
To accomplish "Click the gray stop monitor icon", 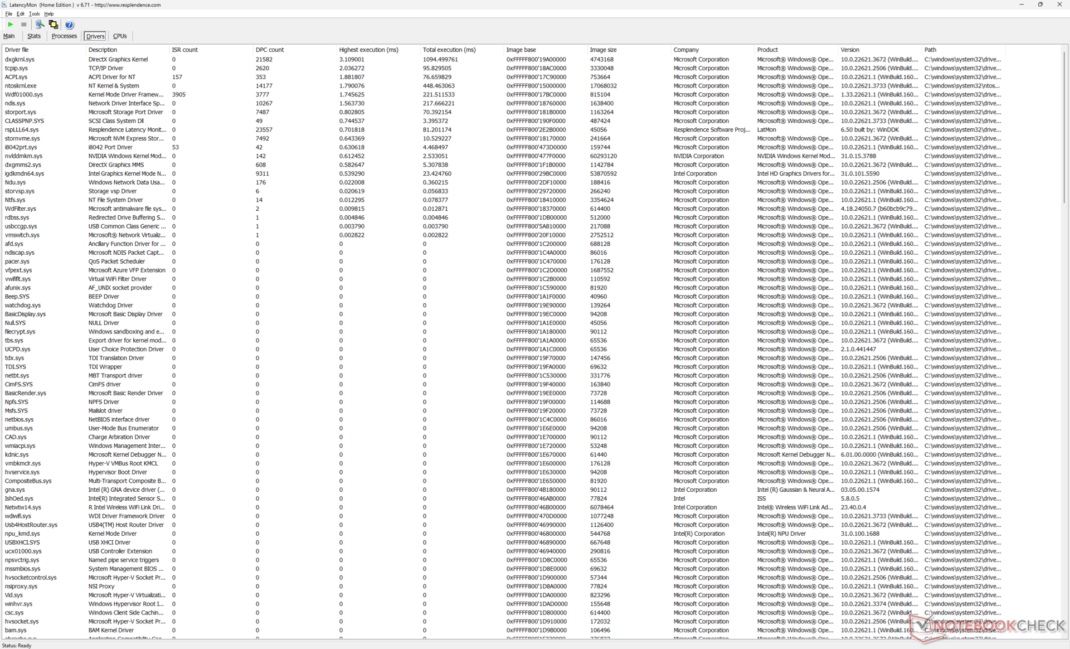I will point(23,25).
